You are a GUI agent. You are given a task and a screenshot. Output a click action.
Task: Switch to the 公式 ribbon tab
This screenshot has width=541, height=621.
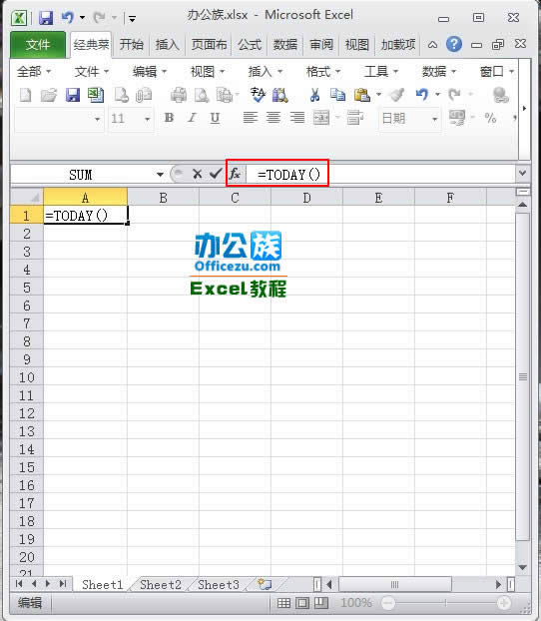[250, 44]
